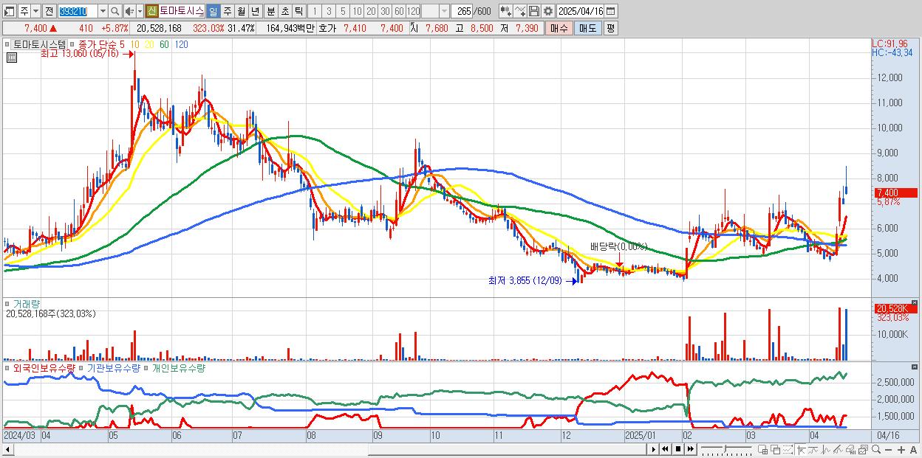
Task: Click the 최저 3,855 (12/09) annotation
Action: coord(525,280)
